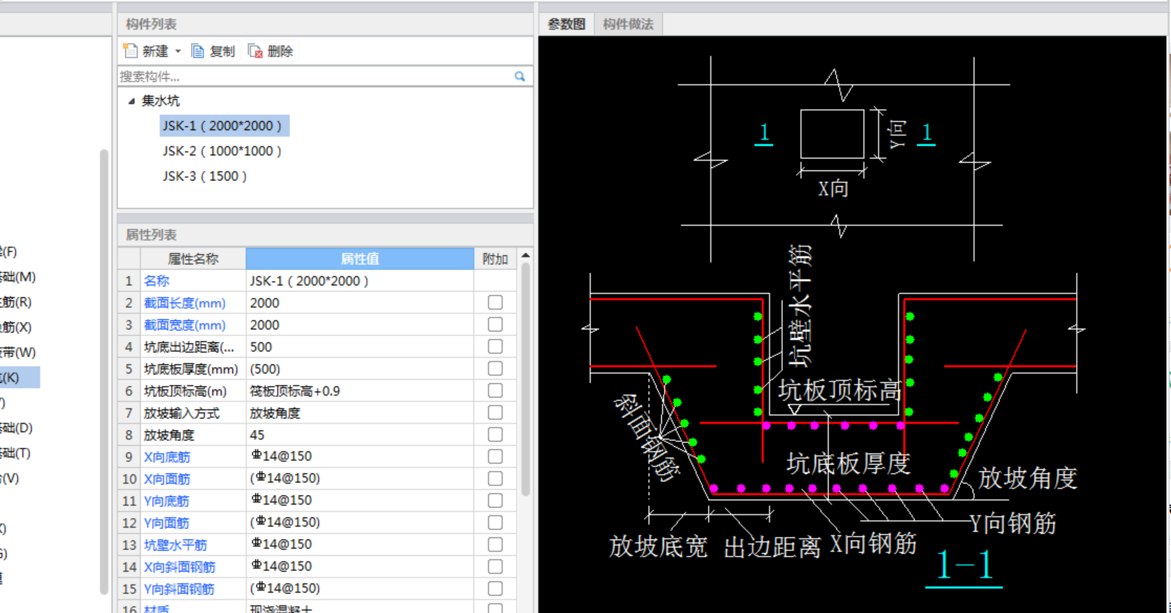Edit 坑壁水平筋 value 14@150
Viewport: 1171px width, 613px height.
359,545
